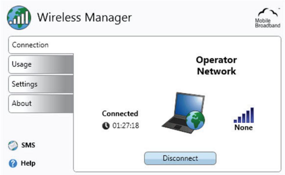
Task: Click the Mobile Broadband text label
Action: click(268, 23)
